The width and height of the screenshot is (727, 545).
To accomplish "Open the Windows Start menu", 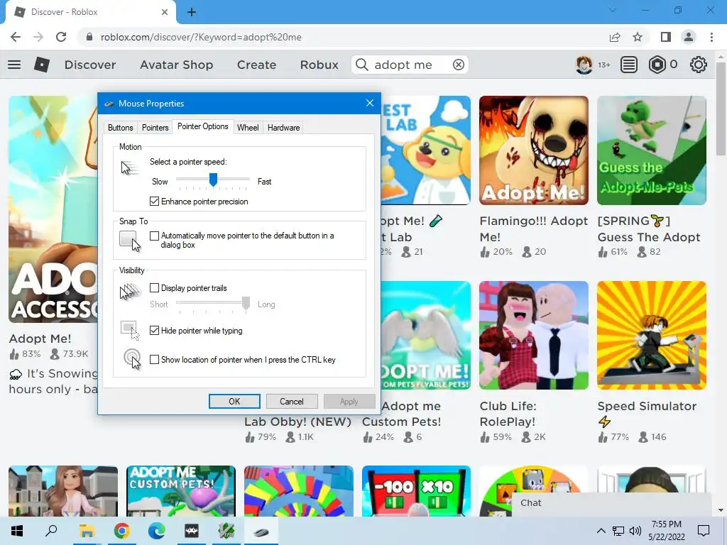I will pyautogui.click(x=17, y=531).
